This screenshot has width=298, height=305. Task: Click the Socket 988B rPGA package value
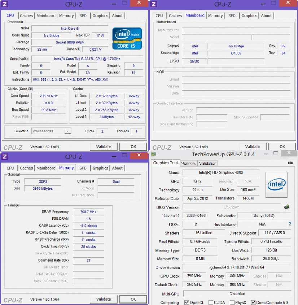70,42
